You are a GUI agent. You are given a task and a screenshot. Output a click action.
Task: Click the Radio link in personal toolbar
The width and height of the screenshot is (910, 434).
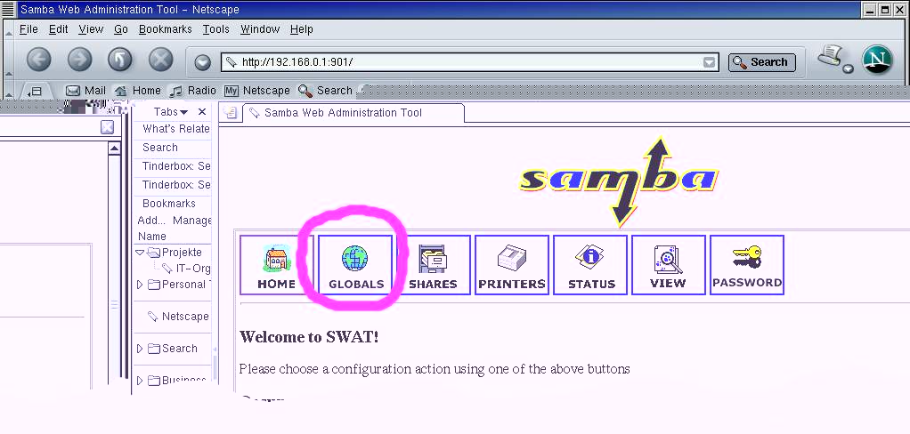click(x=193, y=91)
